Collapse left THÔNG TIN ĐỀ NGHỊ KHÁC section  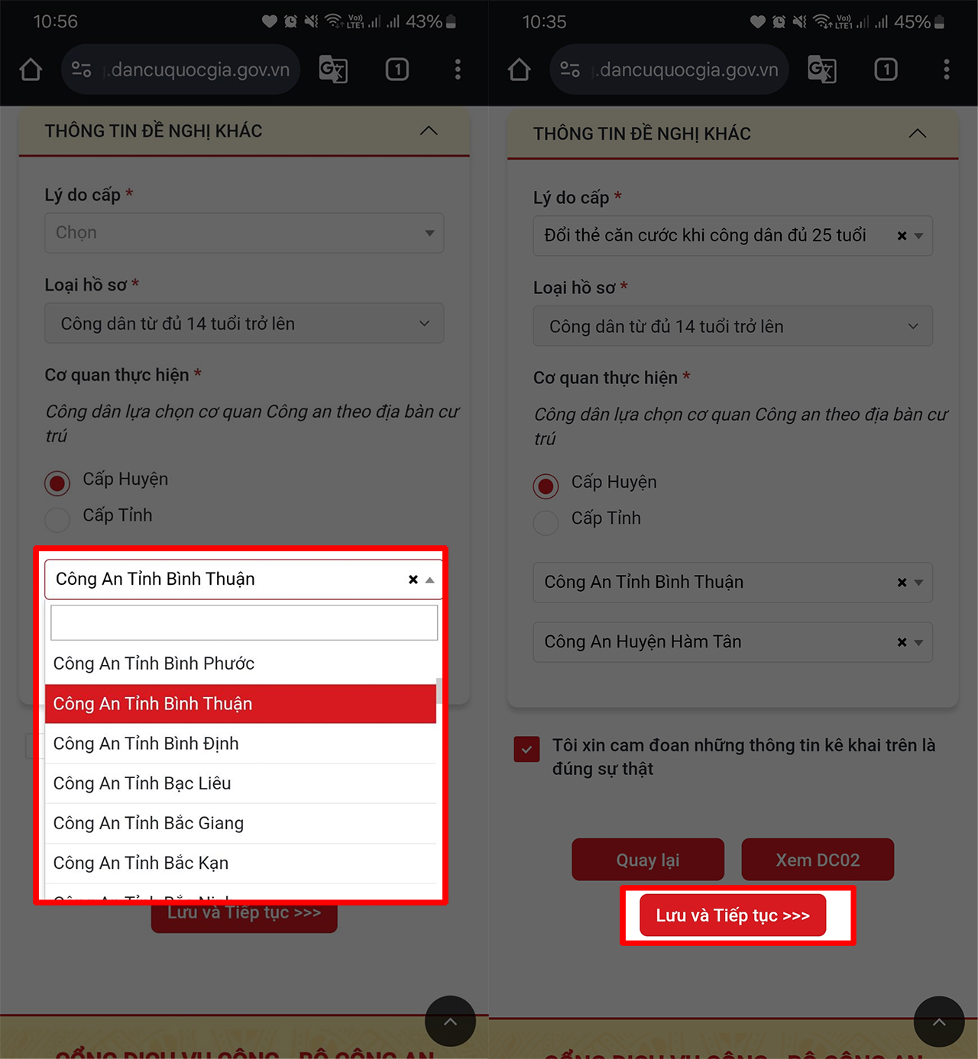[x=429, y=131]
